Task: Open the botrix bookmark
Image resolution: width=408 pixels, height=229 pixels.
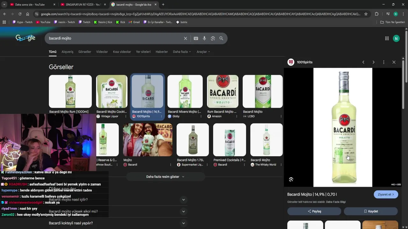Action: pyautogui.click(x=182, y=22)
